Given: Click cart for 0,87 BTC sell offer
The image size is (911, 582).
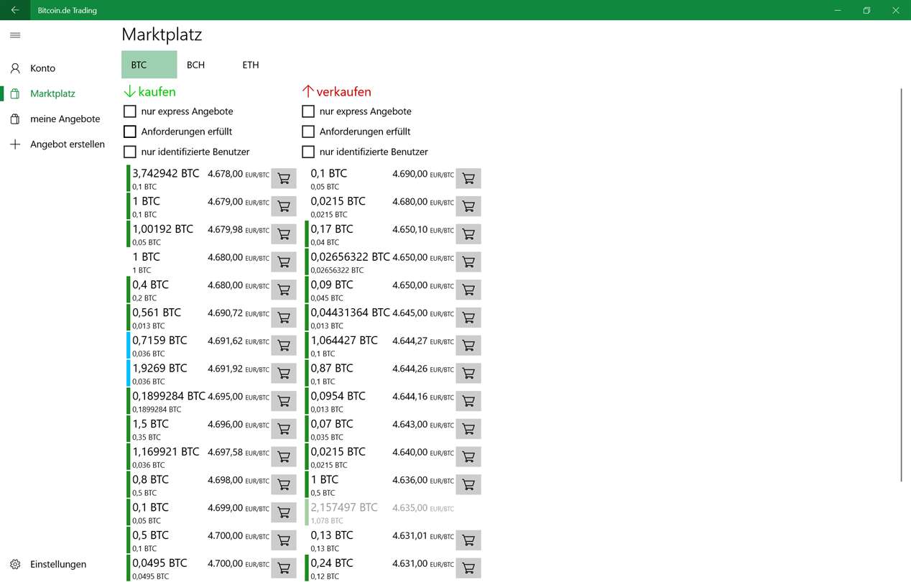Looking at the screenshot, I should (468, 373).
